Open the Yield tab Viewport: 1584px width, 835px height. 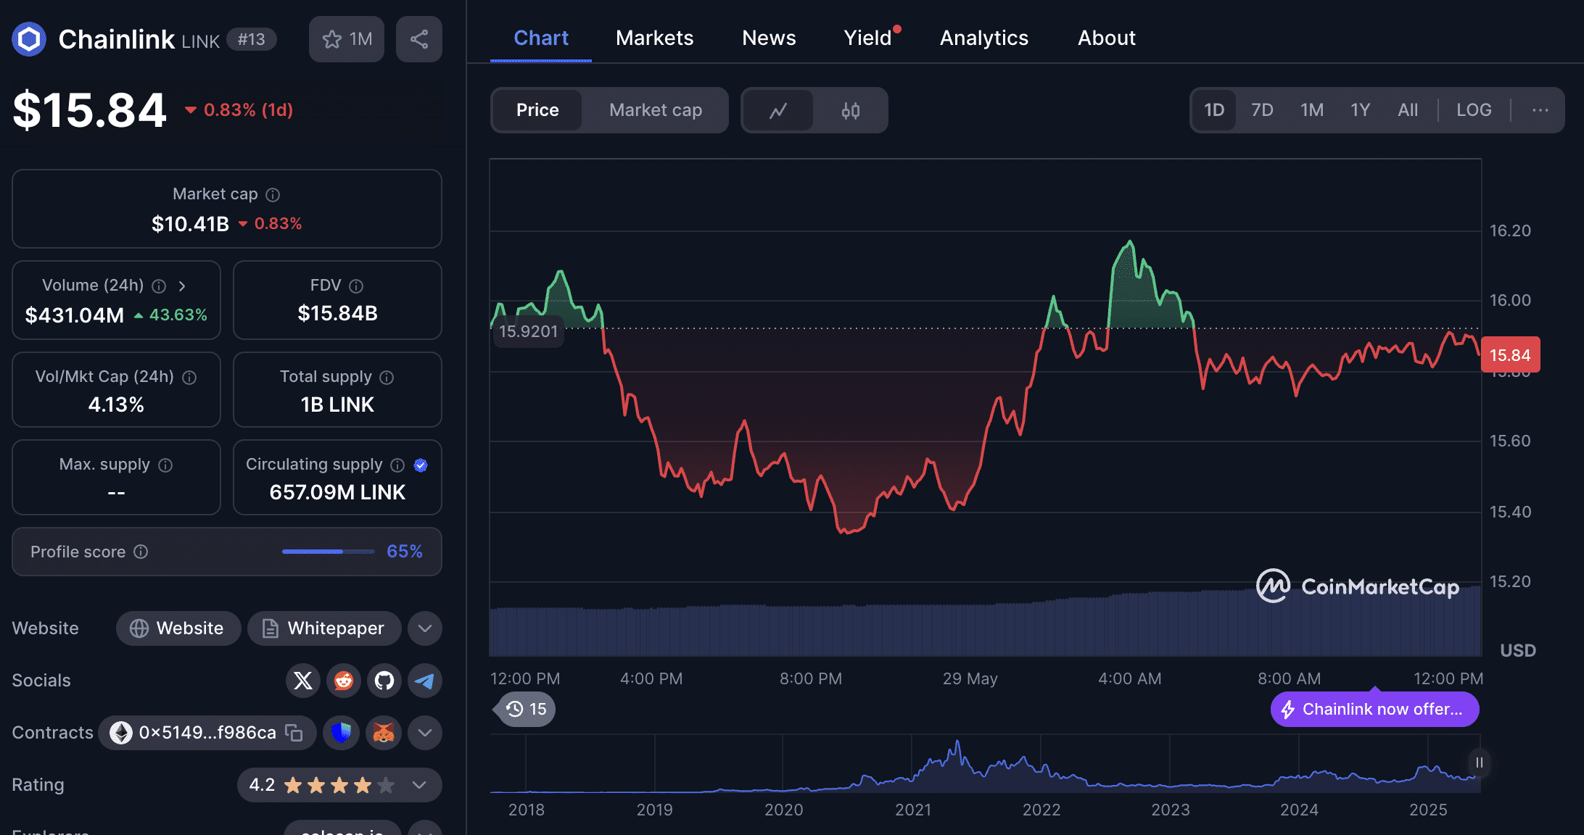click(868, 38)
